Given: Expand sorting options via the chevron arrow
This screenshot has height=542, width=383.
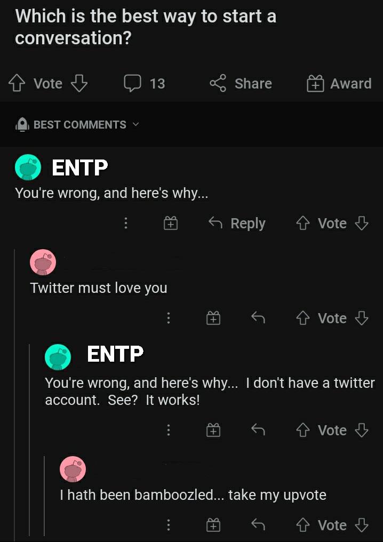Looking at the screenshot, I should [x=135, y=124].
